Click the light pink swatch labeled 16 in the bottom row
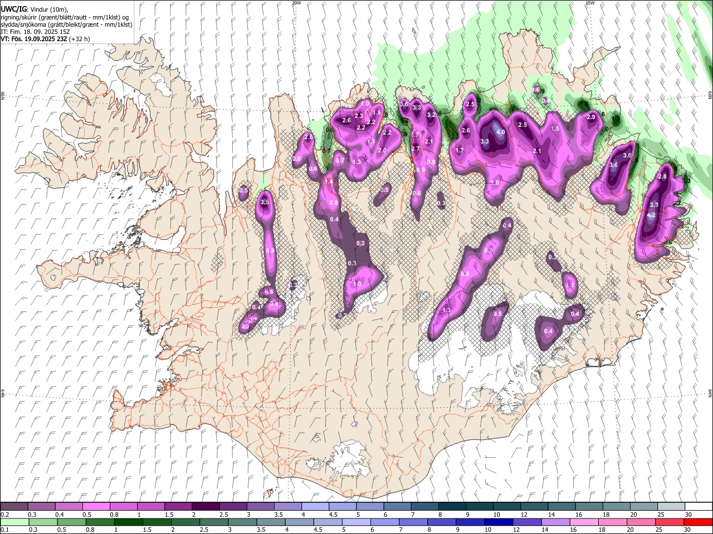Screen dimensions: 713x534 click(584, 522)
